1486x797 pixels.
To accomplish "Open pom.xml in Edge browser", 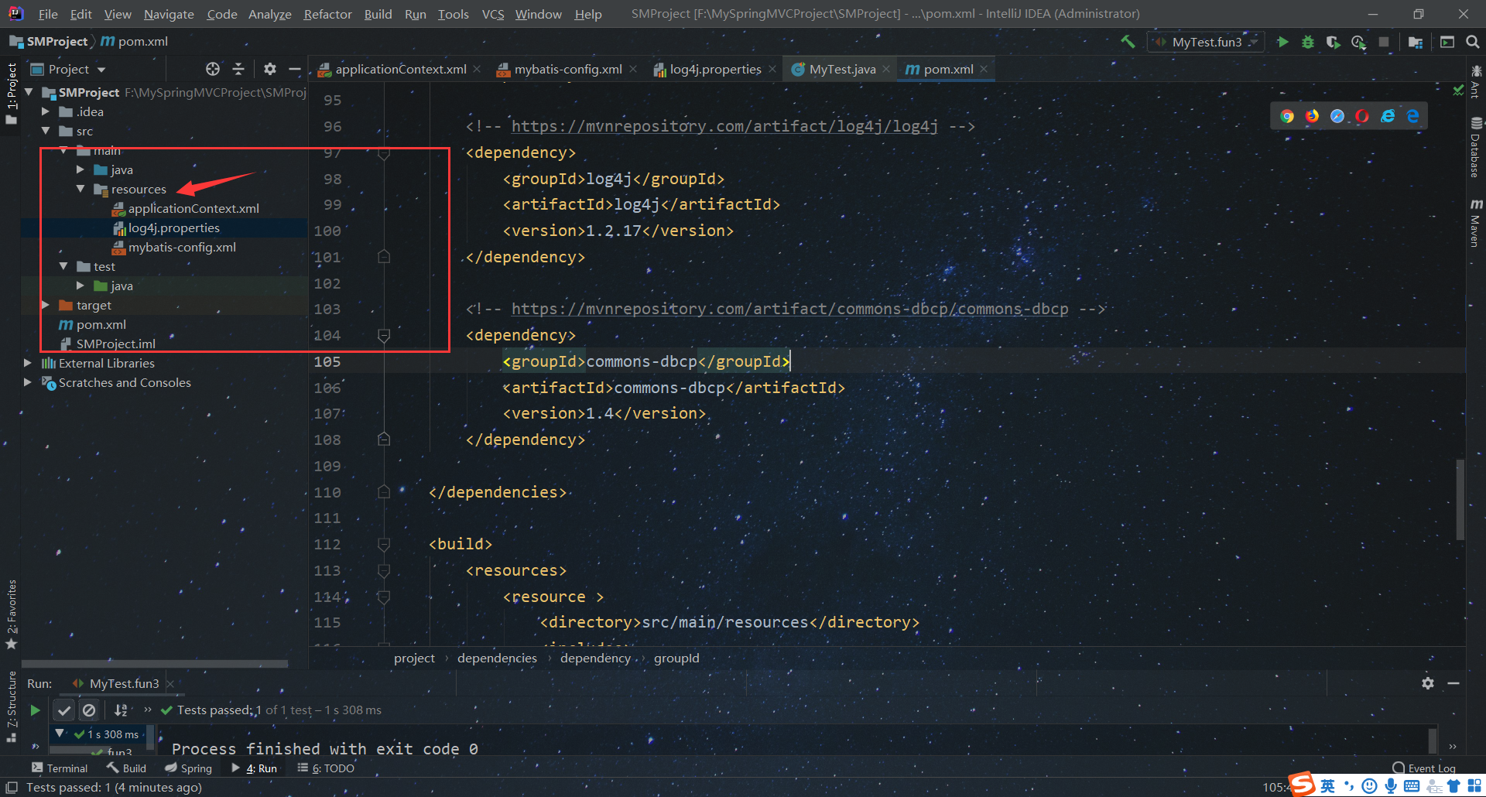I will (1413, 116).
